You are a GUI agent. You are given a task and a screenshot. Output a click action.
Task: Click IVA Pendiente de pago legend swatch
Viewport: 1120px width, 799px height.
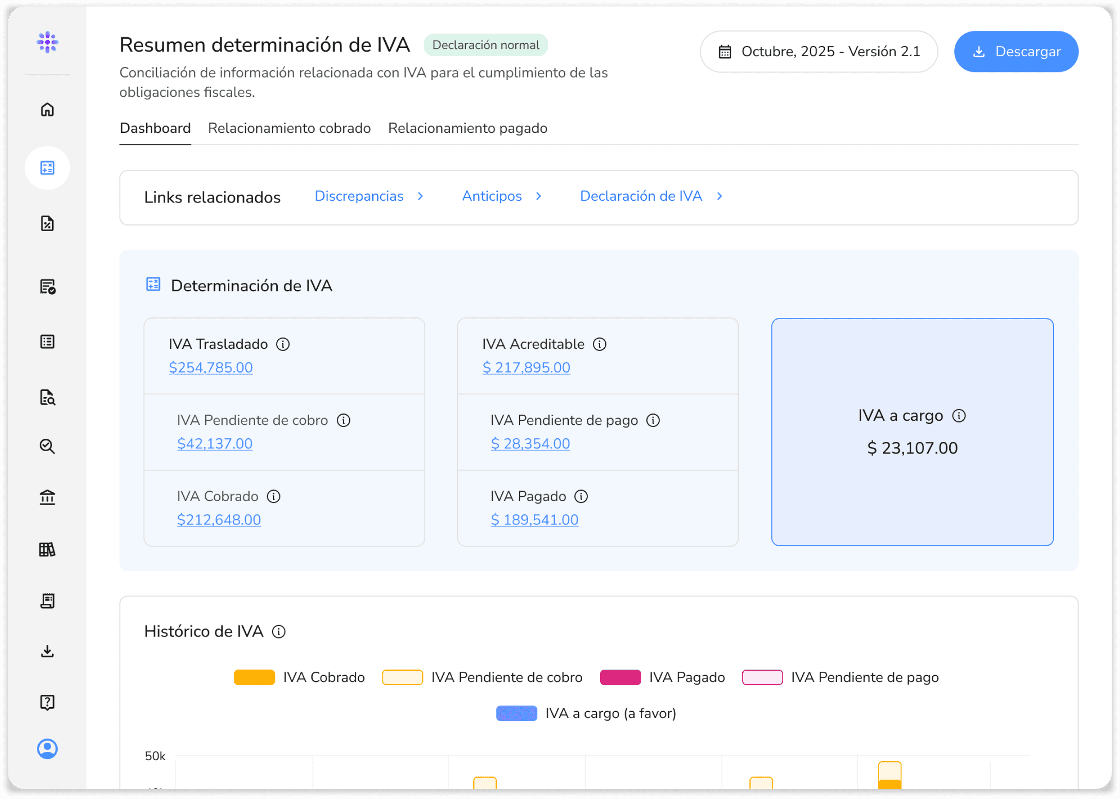pos(763,677)
